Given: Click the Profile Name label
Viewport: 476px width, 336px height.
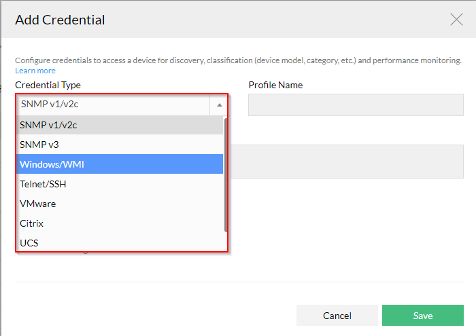Looking at the screenshot, I should [x=275, y=85].
